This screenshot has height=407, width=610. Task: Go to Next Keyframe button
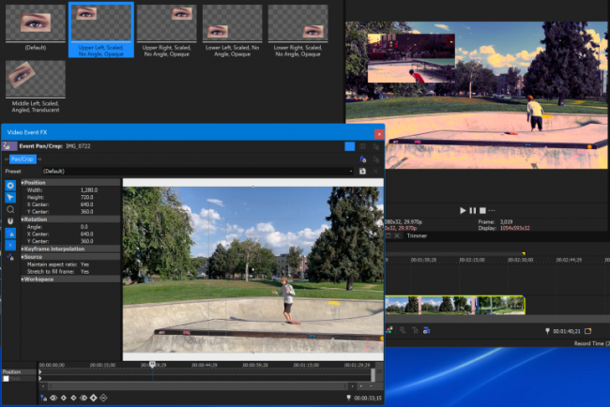point(73,398)
